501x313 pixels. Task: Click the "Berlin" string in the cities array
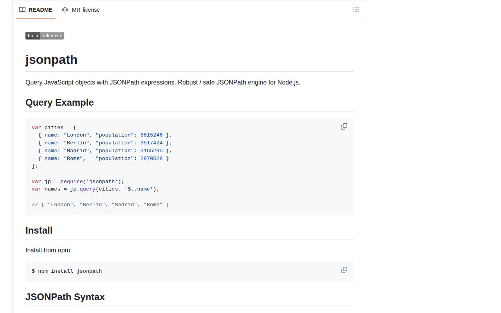(x=76, y=143)
